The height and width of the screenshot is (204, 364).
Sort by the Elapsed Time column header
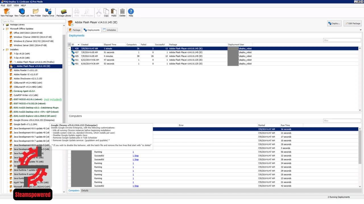pos(114,44)
